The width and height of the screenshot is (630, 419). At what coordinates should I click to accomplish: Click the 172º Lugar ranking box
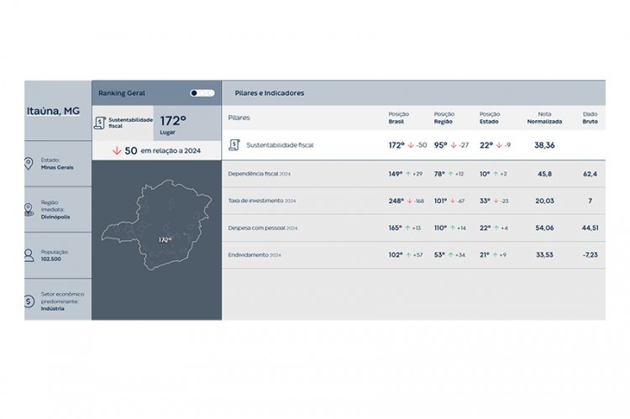[x=186, y=123]
